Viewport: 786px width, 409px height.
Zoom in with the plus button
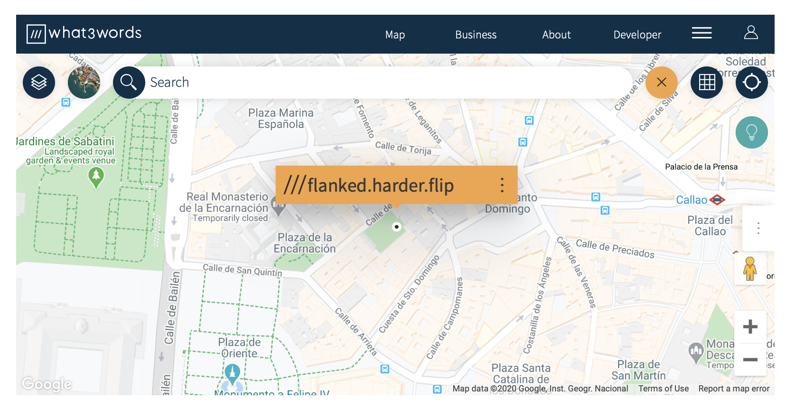click(x=750, y=326)
